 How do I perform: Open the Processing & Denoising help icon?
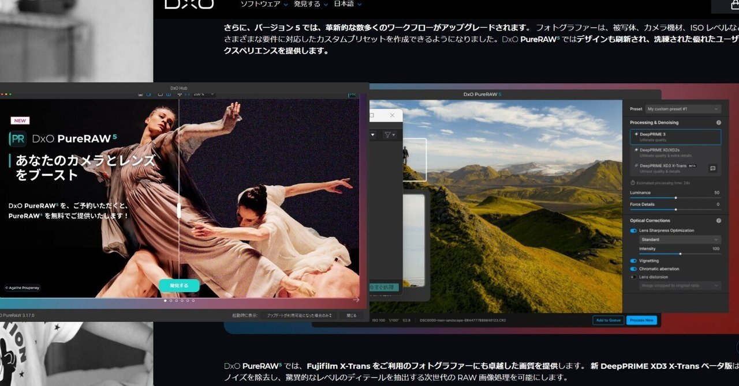coord(719,122)
